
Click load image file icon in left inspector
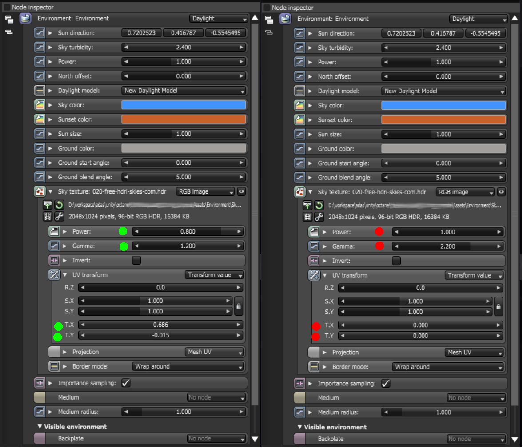pos(48,205)
